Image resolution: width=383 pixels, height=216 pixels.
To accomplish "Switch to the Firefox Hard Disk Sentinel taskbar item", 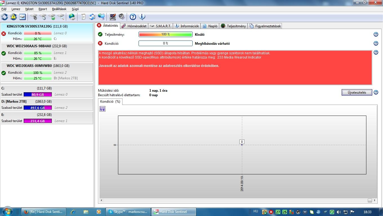I will pos(43,212).
